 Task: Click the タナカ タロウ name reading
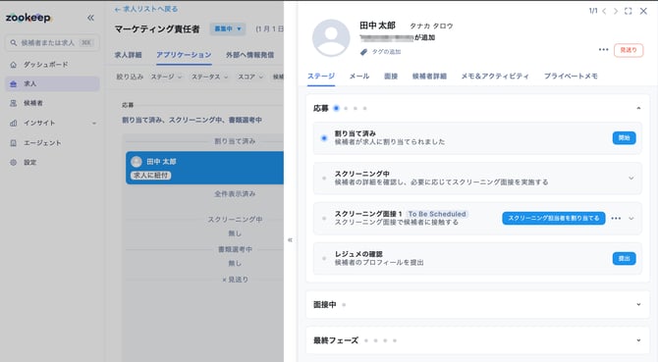tap(431, 26)
